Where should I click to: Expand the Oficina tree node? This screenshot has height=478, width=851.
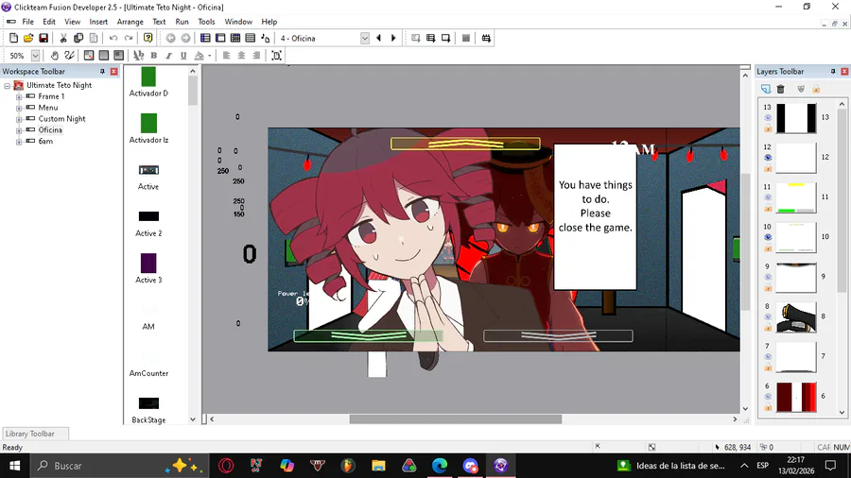click(x=19, y=130)
